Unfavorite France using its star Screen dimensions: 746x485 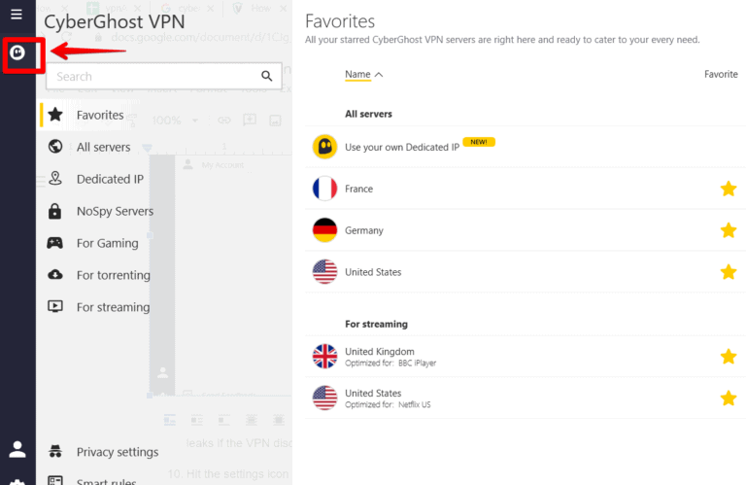pos(729,189)
